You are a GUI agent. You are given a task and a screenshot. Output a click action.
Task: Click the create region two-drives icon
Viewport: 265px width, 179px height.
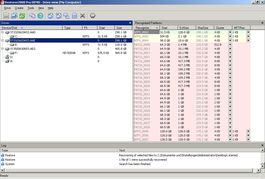[x=67, y=16]
